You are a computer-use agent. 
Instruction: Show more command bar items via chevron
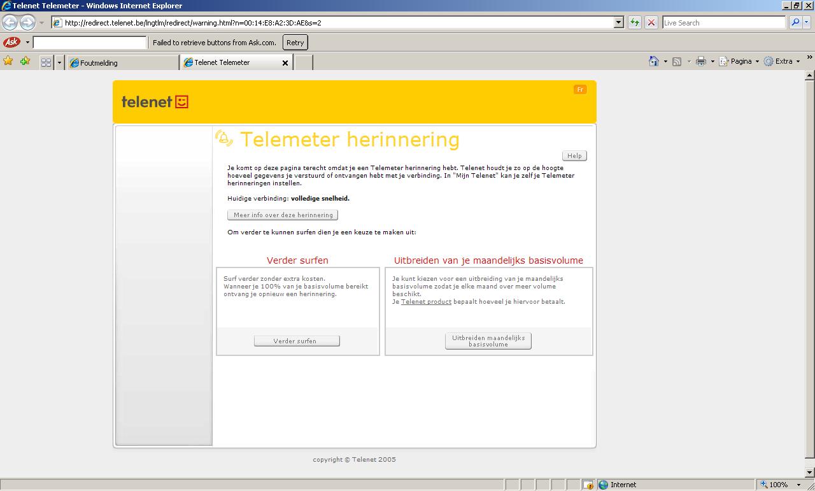[x=810, y=57]
